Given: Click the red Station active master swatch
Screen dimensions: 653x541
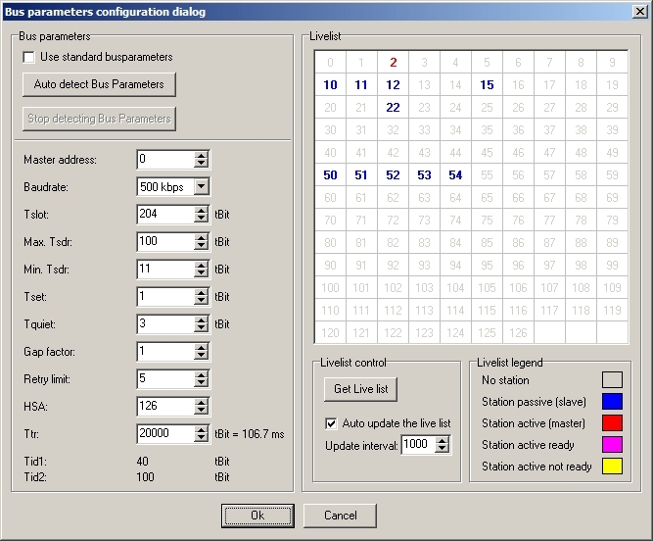Looking at the screenshot, I should pos(610,423).
